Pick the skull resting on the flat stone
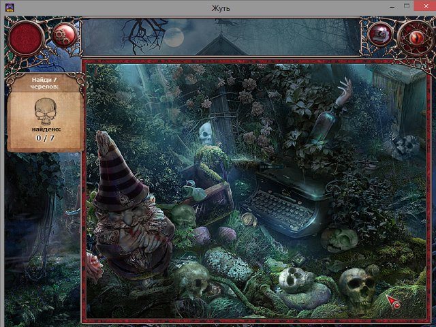 pyautogui.click(x=294, y=279)
